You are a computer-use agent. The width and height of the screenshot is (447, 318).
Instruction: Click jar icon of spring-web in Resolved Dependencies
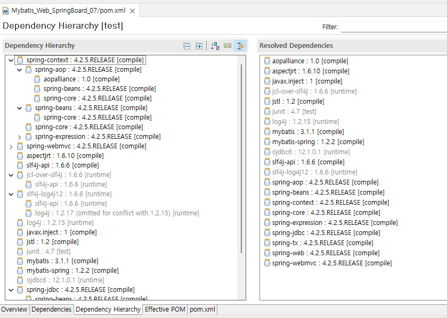267,253
